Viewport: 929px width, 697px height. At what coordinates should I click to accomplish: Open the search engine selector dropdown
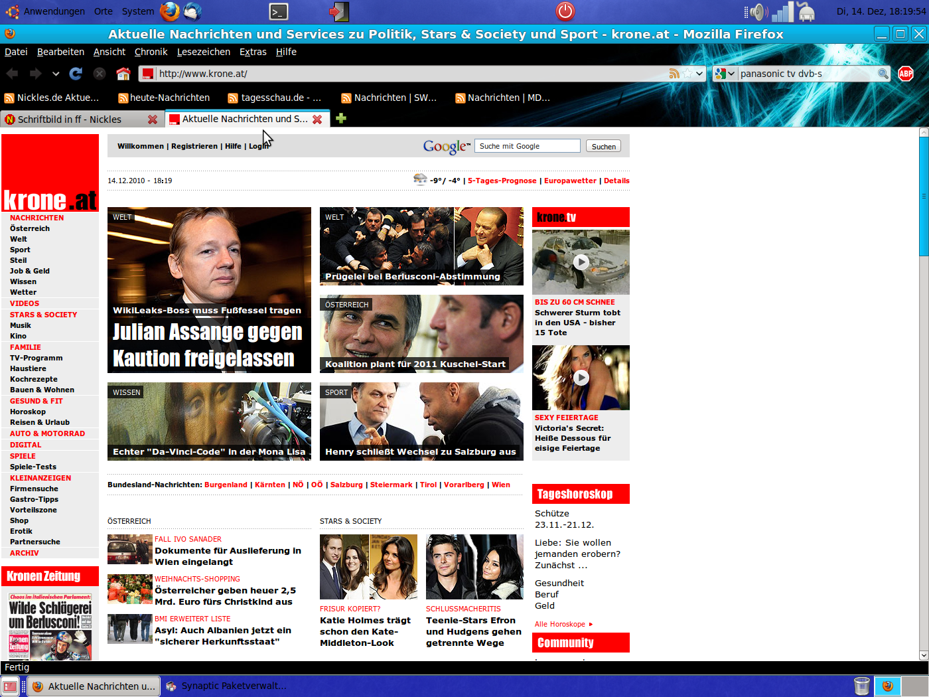(725, 74)
